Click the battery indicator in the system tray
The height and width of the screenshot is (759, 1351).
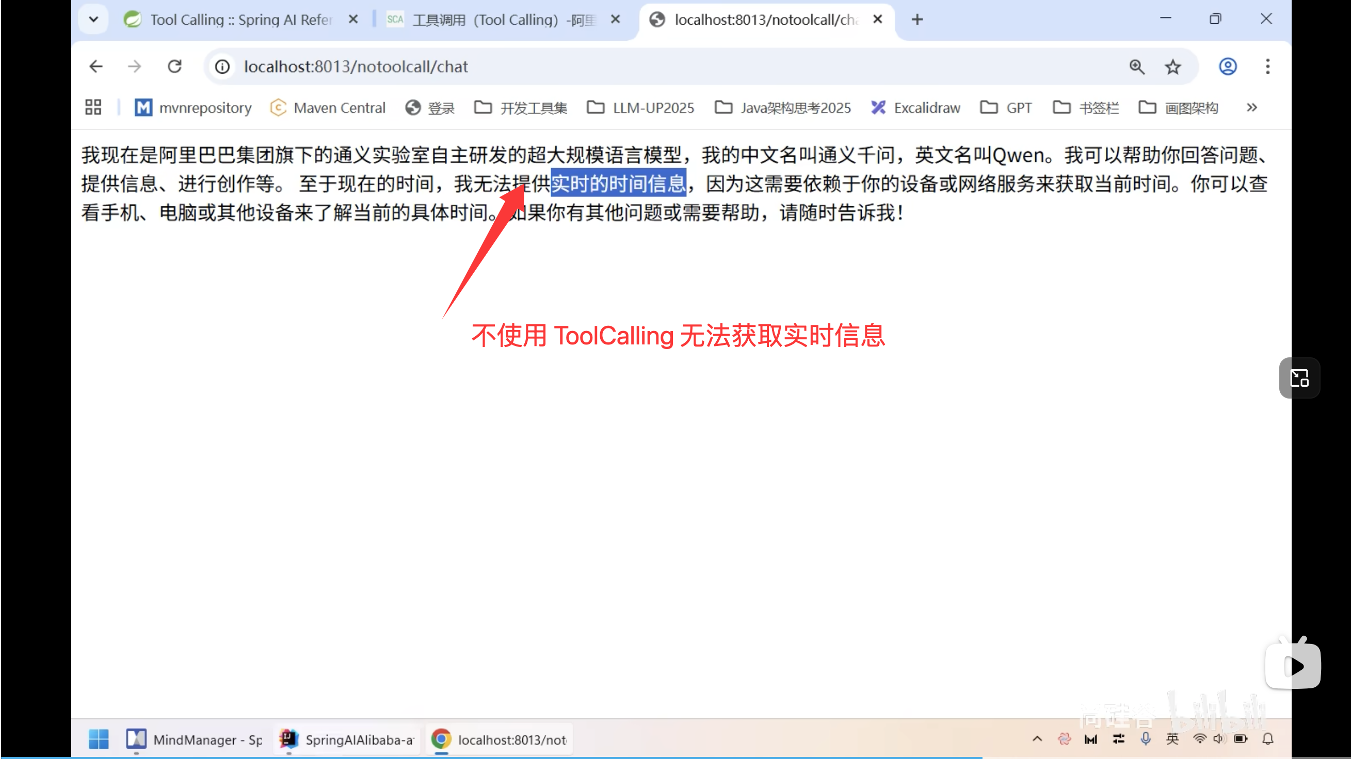[1241, 738]
